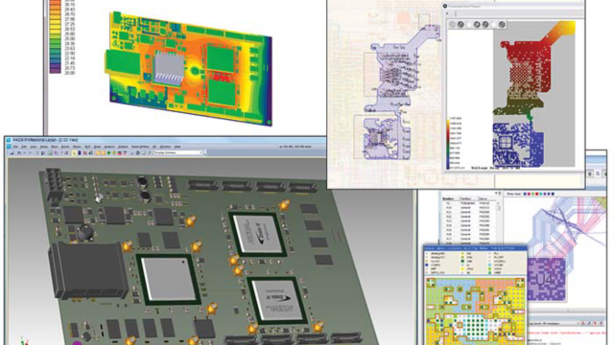Click the Save icon in PADS toolbar

[x=12, y=153]
